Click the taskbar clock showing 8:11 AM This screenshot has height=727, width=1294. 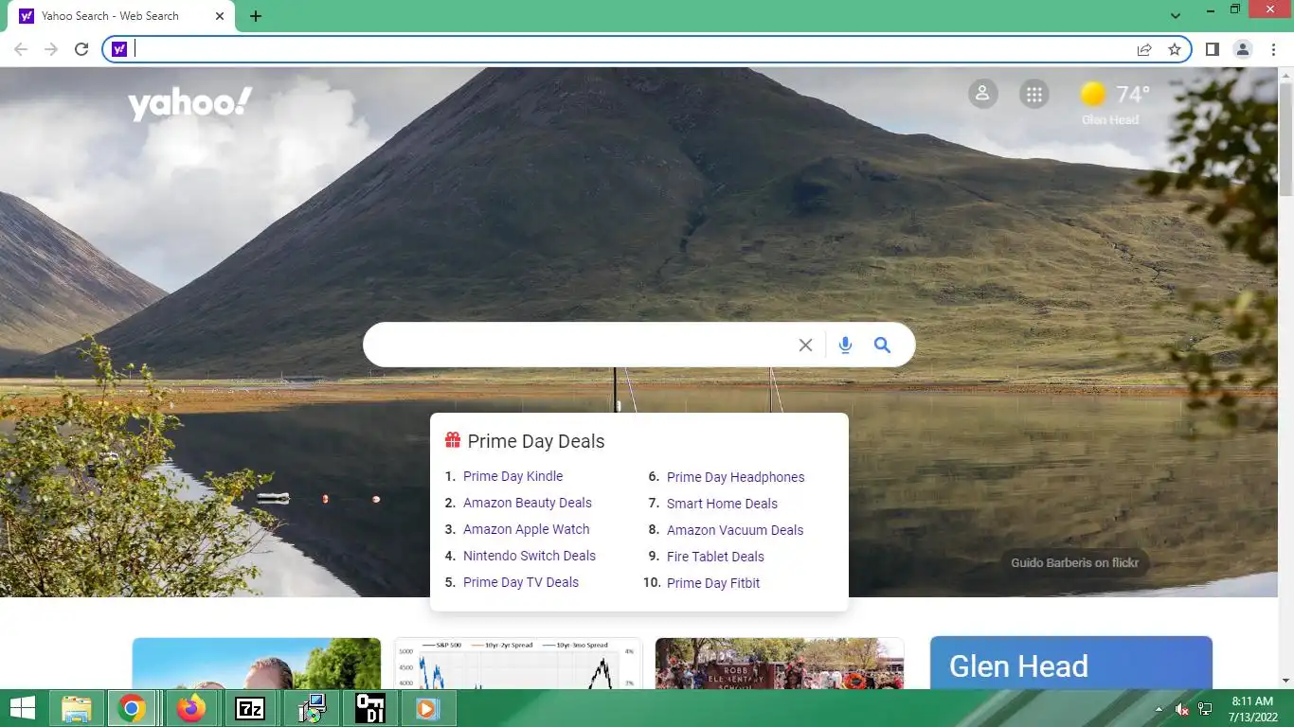point(1251,708)
